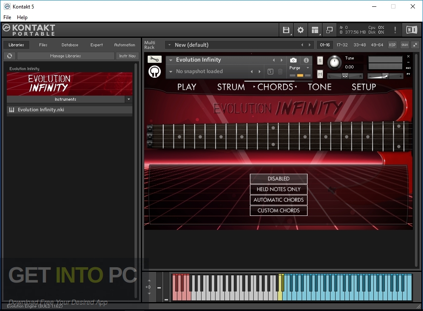Click the keyboard octave shift up arrow

149,281
